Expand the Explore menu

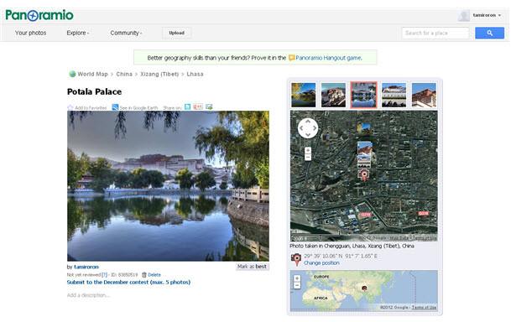77,33
